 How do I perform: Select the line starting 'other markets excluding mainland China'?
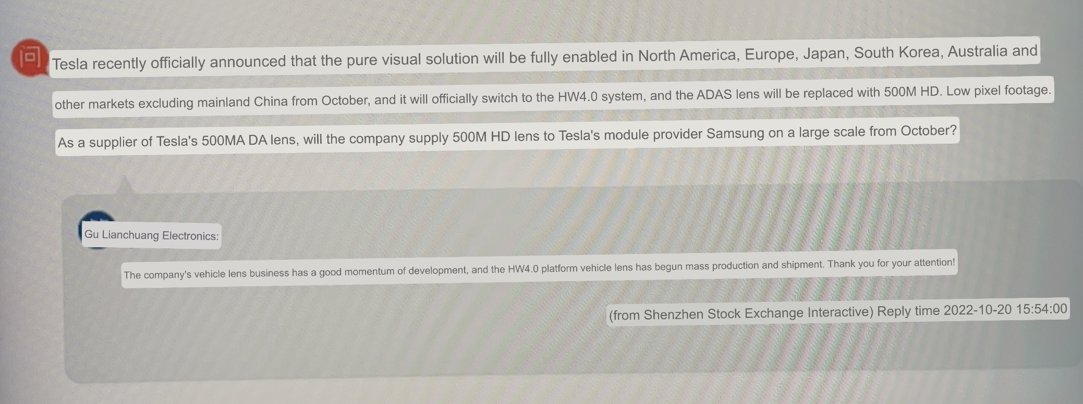(x=553, y=97)
